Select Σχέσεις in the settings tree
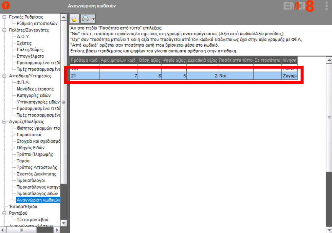 [x=24, y=43]
